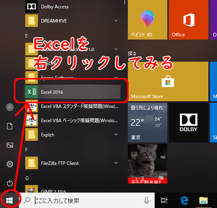Open the cat news tile
The width and height of the screenshot is (217, 208).
148,164
